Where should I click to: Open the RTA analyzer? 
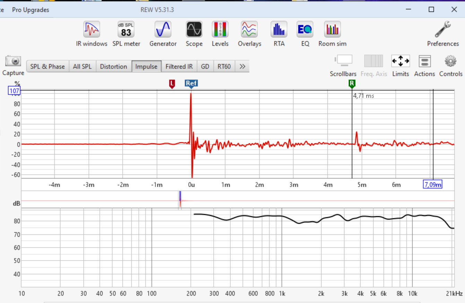(279, 30)
